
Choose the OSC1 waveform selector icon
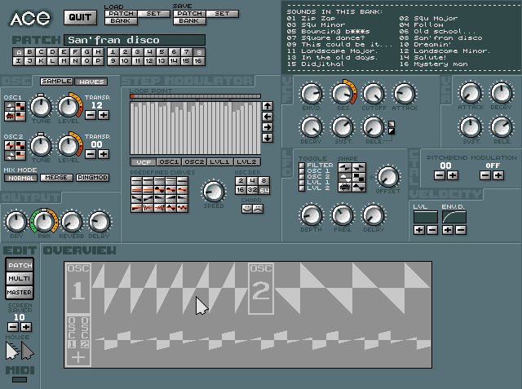click(x=15, y=112)
